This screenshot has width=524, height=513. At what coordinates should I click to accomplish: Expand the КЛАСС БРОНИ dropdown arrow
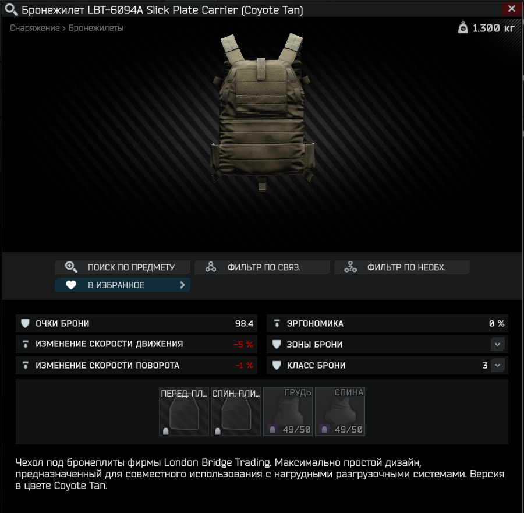click(498, 365)
